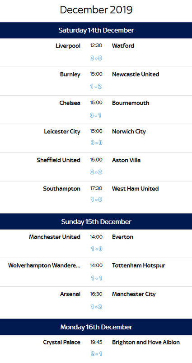Image resolution: width=192 pixels, height=363 pixels.
Task: Click the Sunday 15th December header
Action: coord(96,221)
